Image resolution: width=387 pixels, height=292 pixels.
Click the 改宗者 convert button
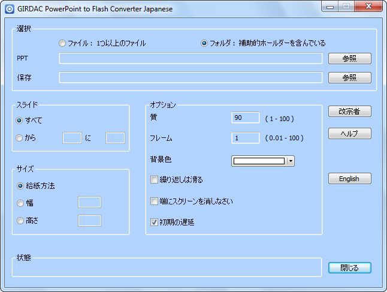point(349,111)
